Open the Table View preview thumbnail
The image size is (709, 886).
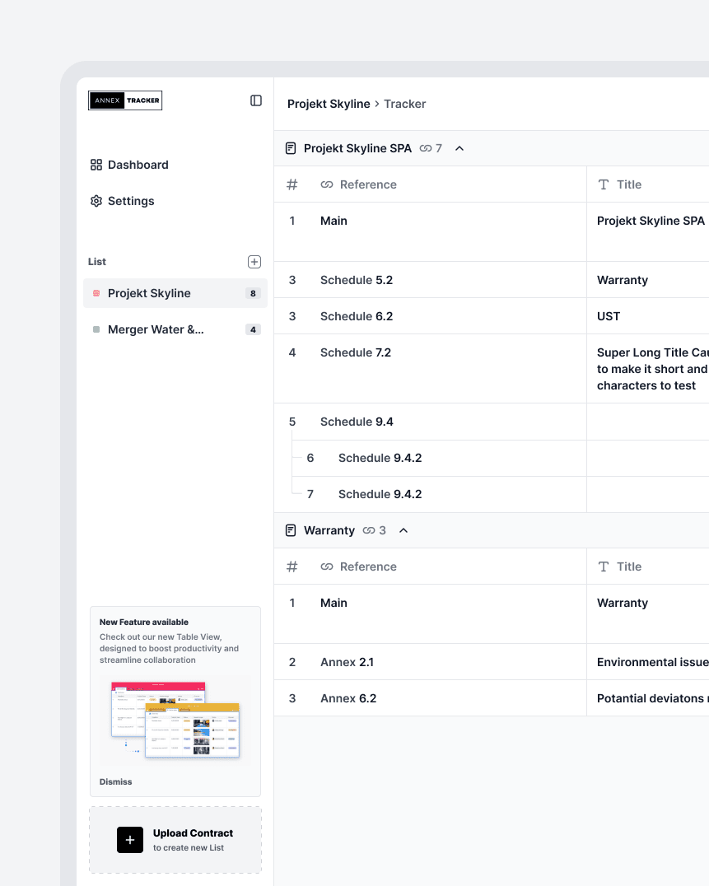point(175,720)
